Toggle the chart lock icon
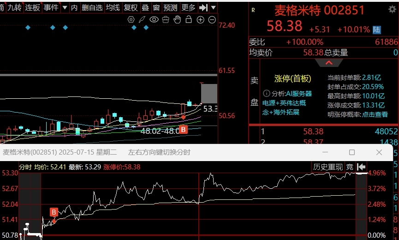This screenshot has width=399, height=240. point(189,19)
